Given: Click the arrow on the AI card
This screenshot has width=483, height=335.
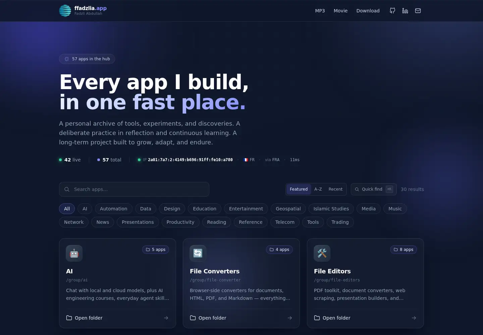Looking at the screenshot, I should 166,318.
